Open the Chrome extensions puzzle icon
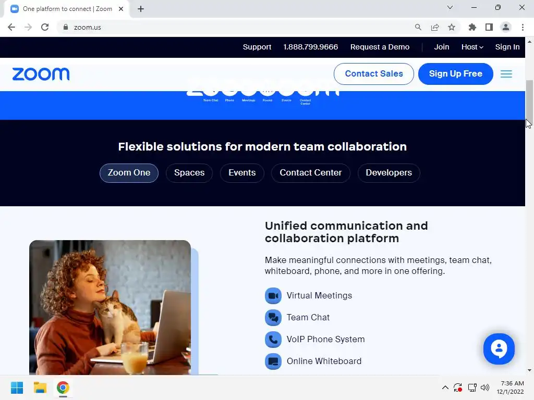534x400 pixels. tap(472, 27)
